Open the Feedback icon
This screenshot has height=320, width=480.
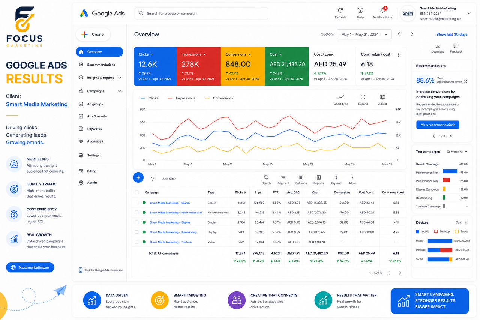pyautogui.click(x=456, y=46)
